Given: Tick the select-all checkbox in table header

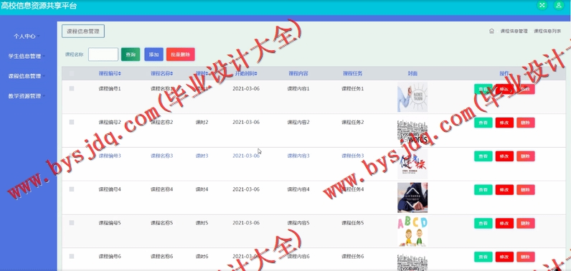Looking at the screenshot, I should (x=72, y=73).
